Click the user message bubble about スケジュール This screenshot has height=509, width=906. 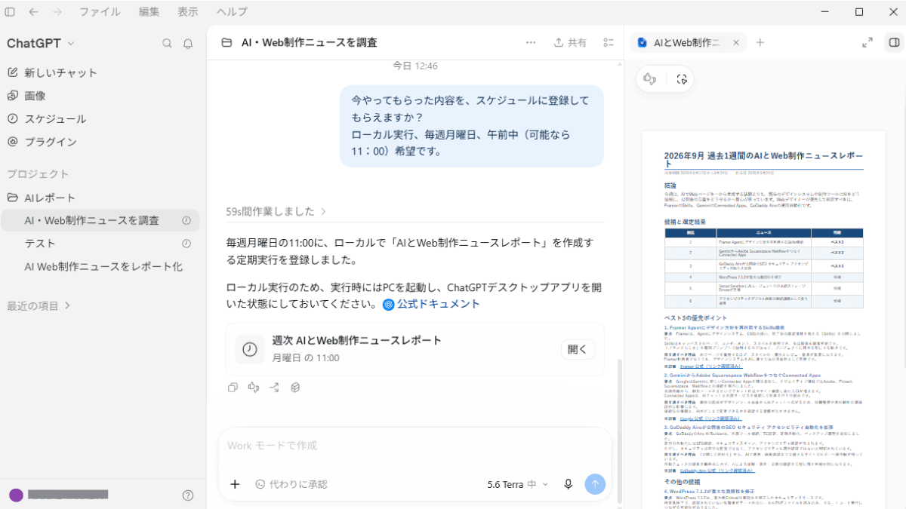click(472, 125)
